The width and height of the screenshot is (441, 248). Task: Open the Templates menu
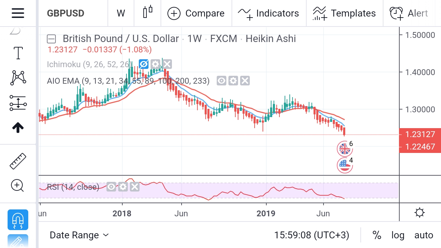tap(344, 13)
